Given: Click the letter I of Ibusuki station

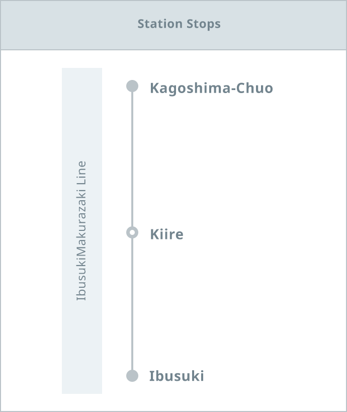Looking at the screenshot, I should [152, 376].
